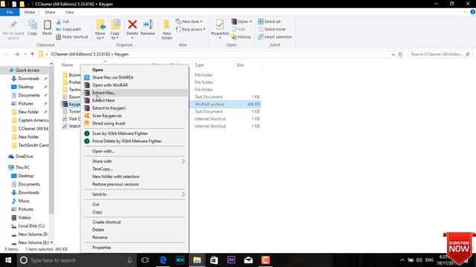The width and height of the screenshot is (476, 267).
Task: Open the Windows Start menu
Action: pyautogui.click(x=8, y=260)
